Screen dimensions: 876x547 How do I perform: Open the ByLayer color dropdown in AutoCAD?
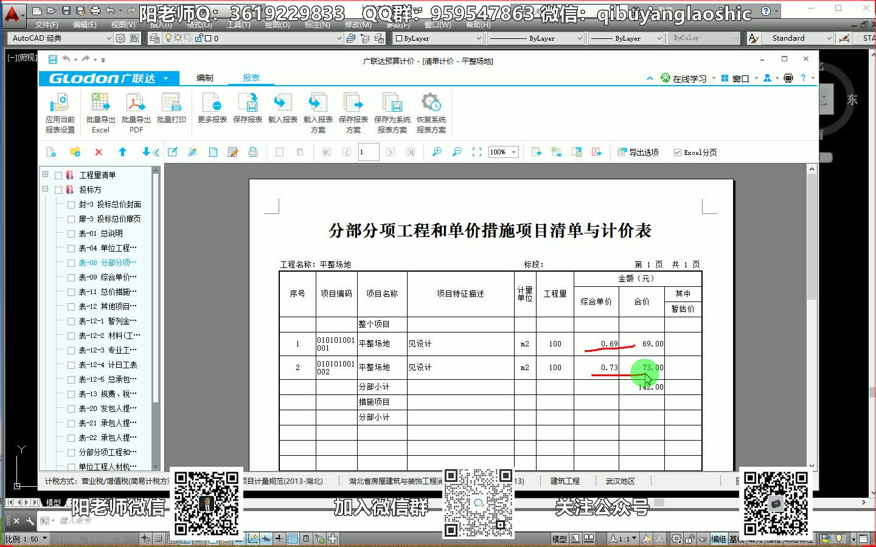pos(478,38)
